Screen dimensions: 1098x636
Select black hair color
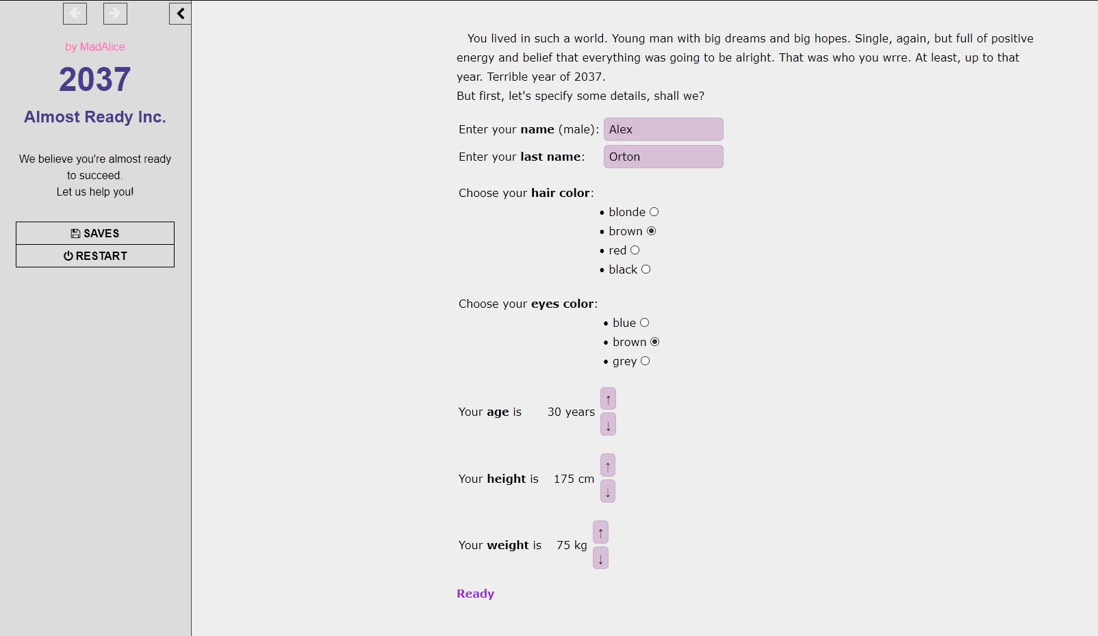646,269
